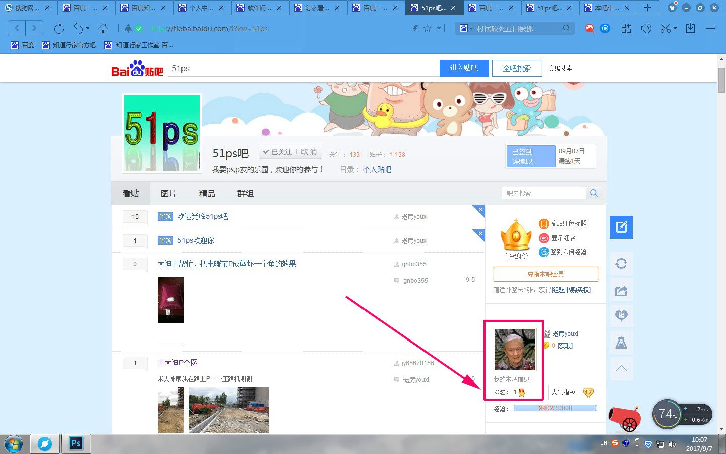Open the browser screenshot scissors icon
The width and height of the screenshot is (726, 454).
click(x=664, y=28)
